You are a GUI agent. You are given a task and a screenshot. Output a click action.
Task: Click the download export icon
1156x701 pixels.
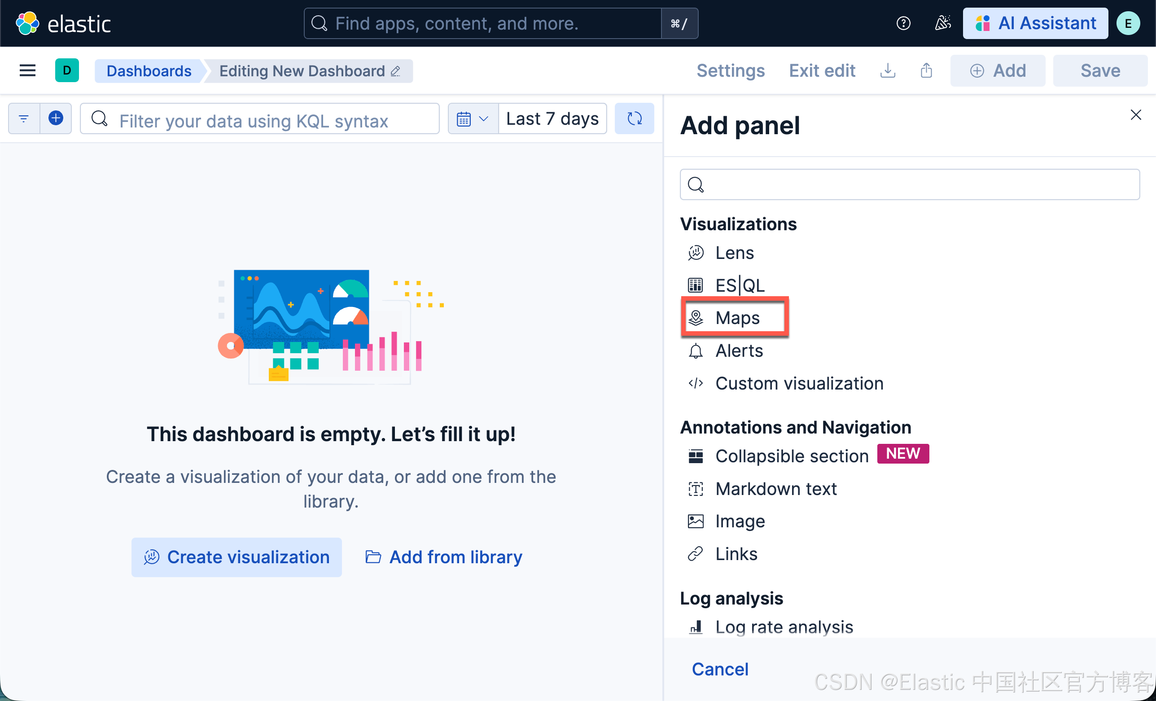888,70
